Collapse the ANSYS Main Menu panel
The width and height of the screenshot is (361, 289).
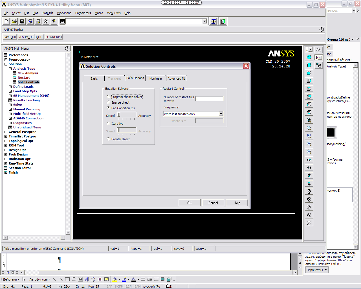(67, 49)
